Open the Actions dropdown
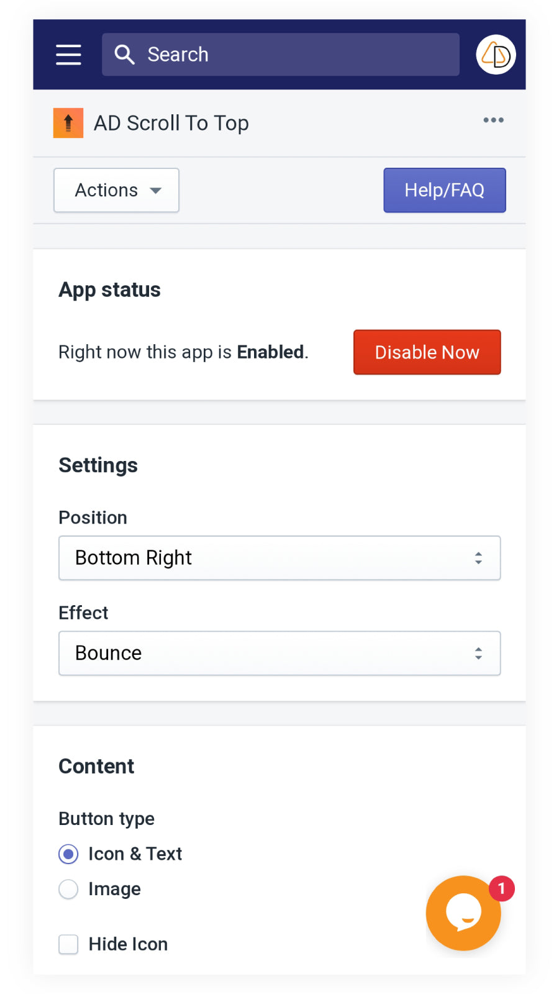Viewport: 559px width, 994px height. (x=116, y=190)
